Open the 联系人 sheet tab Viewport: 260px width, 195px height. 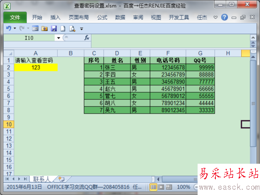(42, 179)
